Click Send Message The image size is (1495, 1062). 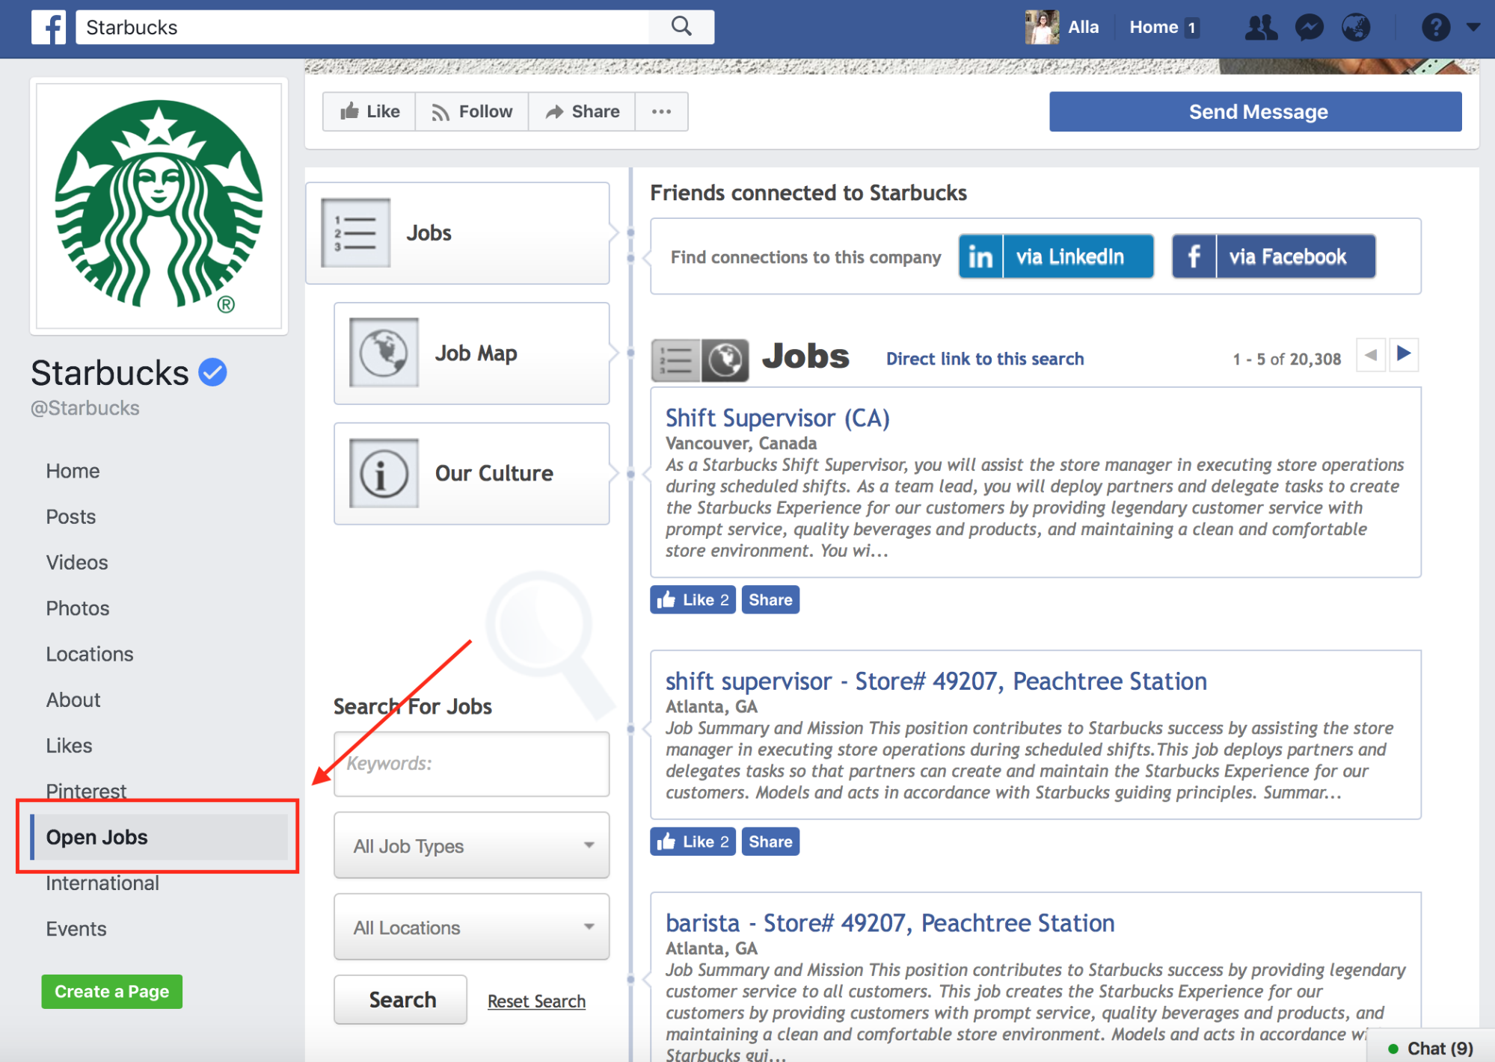click(x=1256, y=111)
